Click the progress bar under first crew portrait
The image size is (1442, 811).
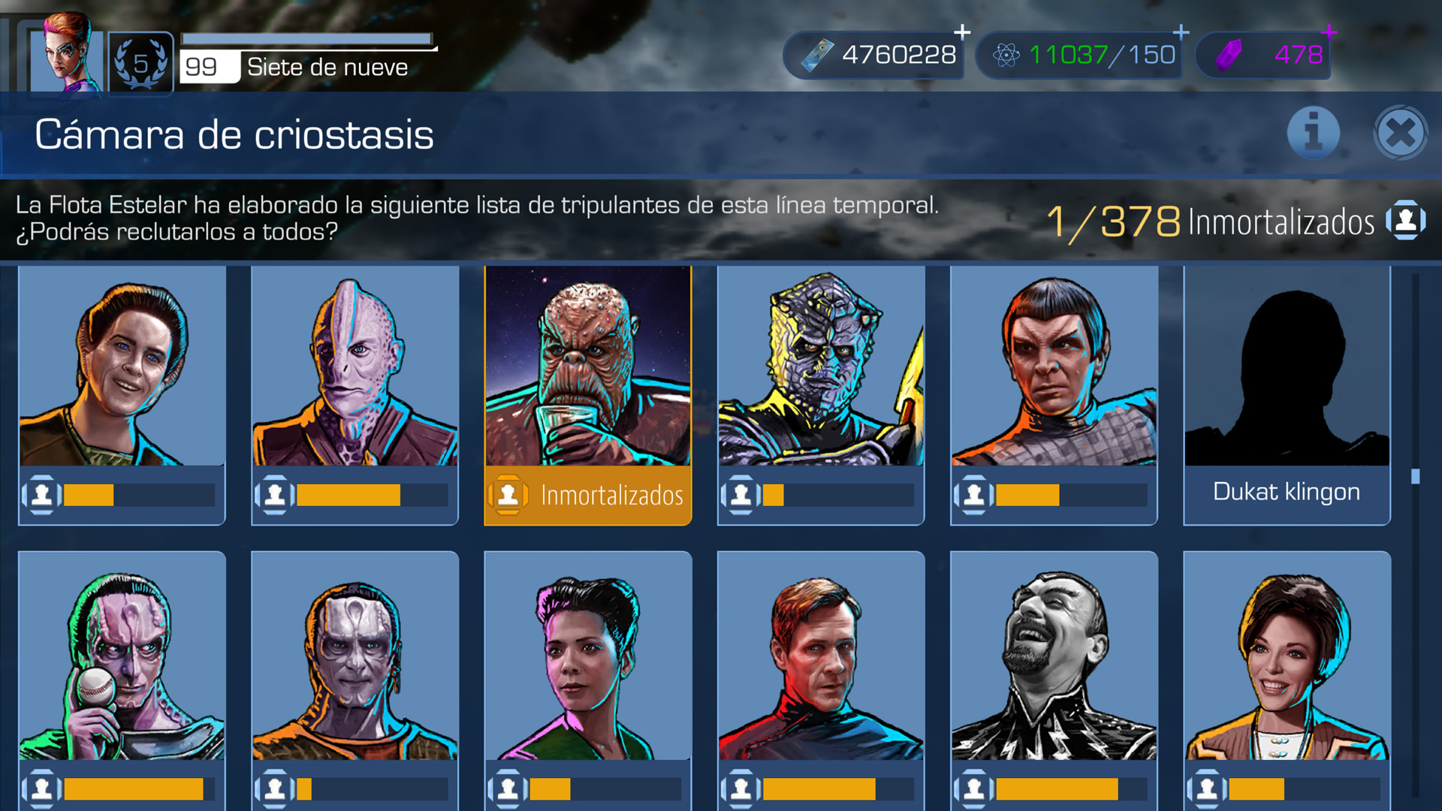140,495
